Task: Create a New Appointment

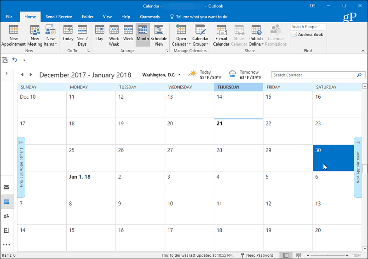Action: [13, 35]
